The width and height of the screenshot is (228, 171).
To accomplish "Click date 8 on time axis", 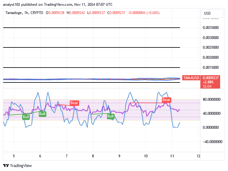I will [93, 156].
